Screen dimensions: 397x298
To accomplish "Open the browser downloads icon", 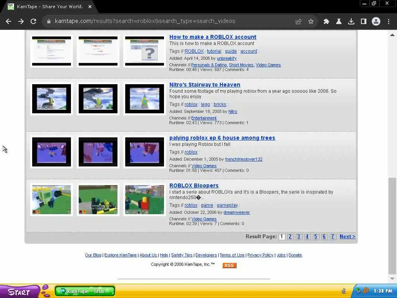I will click(351, 22).
